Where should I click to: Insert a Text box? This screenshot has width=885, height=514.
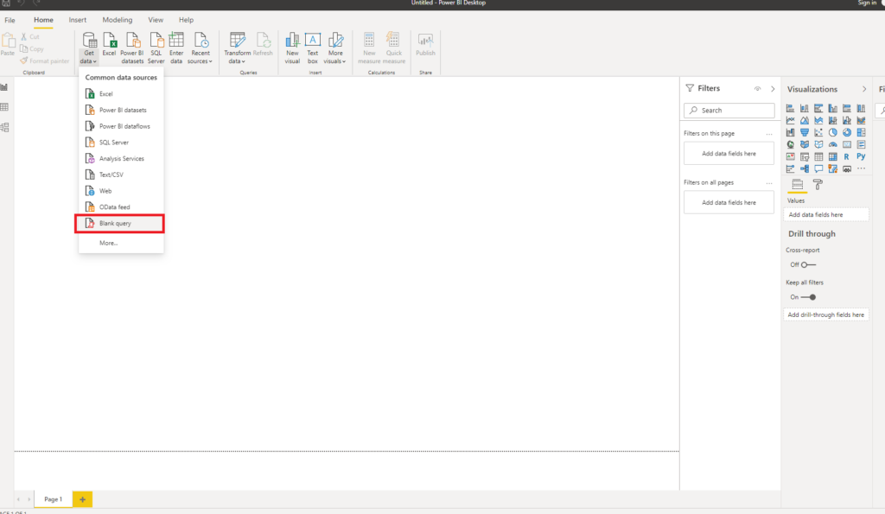click(x=312, y=48)
